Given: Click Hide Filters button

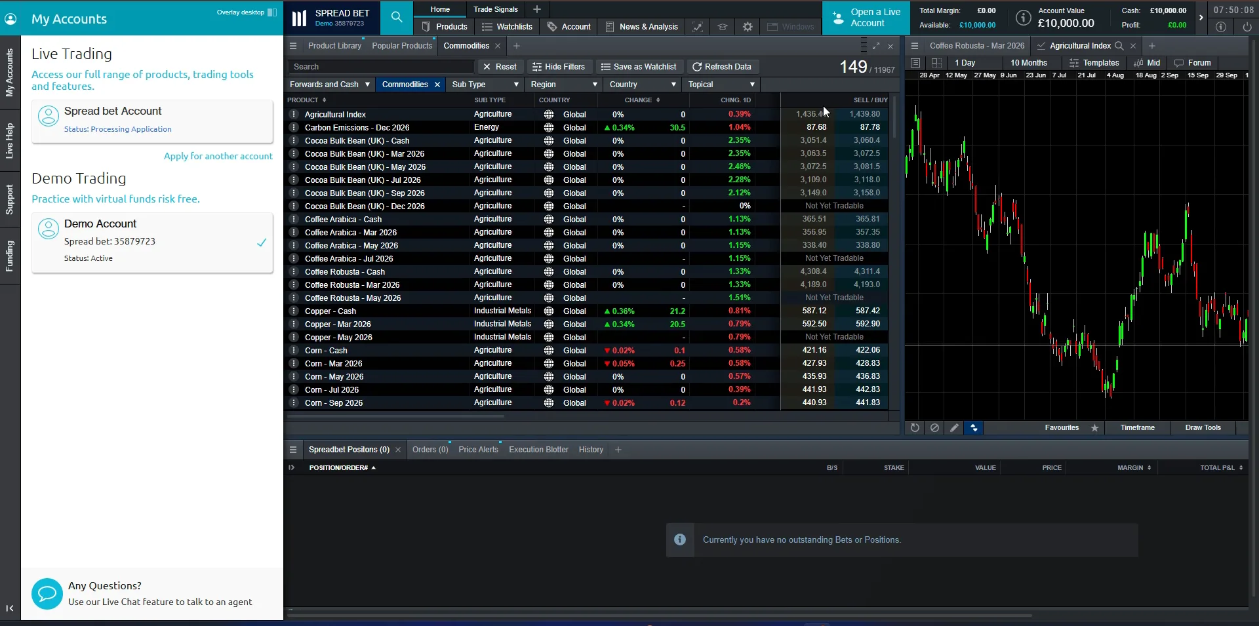Looking at the screenshot, I should tap(559, 67).
